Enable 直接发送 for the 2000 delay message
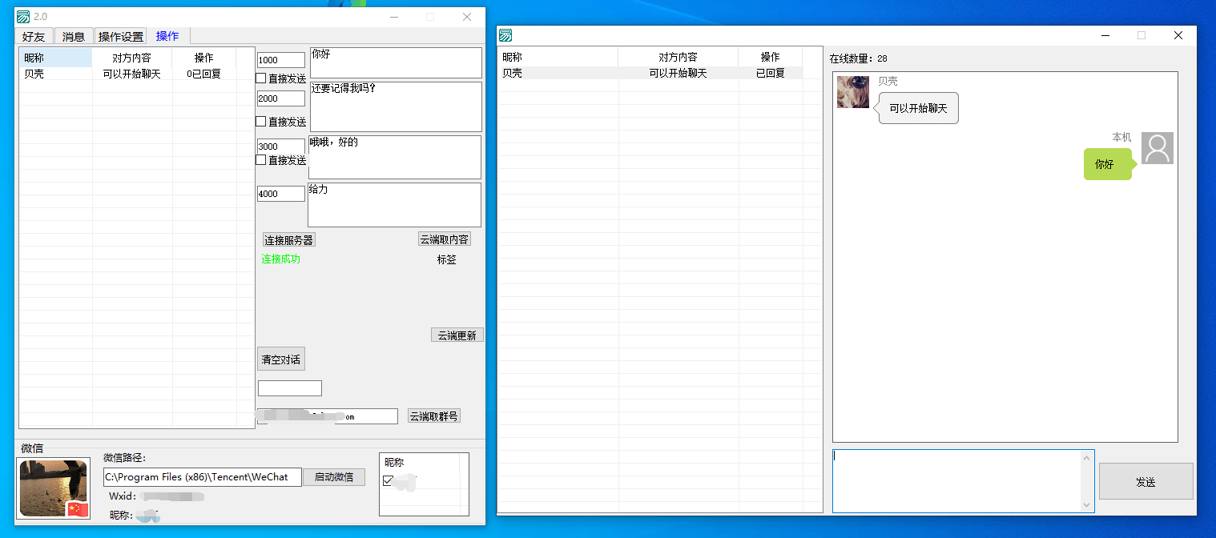This screenshot has width=1216, height=538. point(260,122)
